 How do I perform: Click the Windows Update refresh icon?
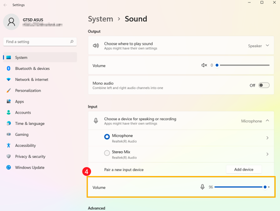(x=9, y=167)
